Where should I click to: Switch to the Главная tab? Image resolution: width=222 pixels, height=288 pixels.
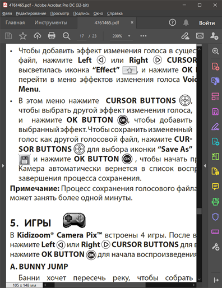[15, 22]
